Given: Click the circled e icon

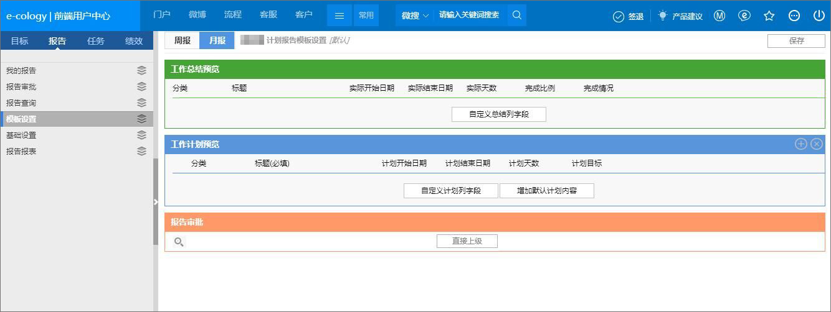Looking at the screenshot, I should pyautogui.click(x=744, y=16).
